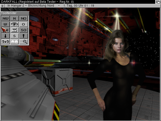Click the screen depth gadget in title bar
161x121 pixels.
(x=158, y=2)
